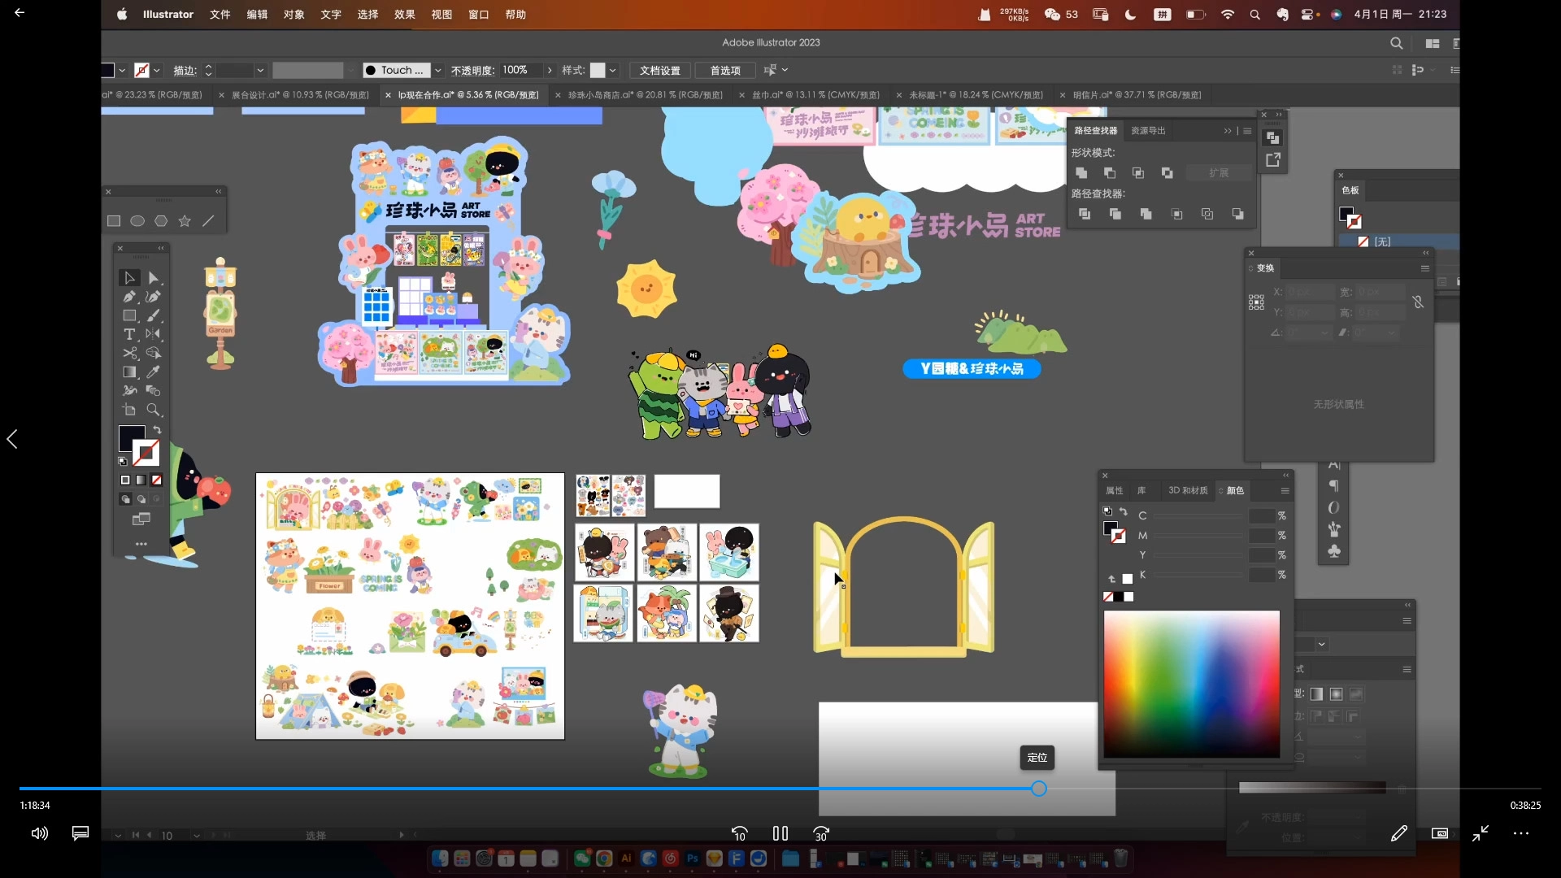Screen dimensions: 1561x878
Task: Choose the Star shape tool
Action: 185,221
